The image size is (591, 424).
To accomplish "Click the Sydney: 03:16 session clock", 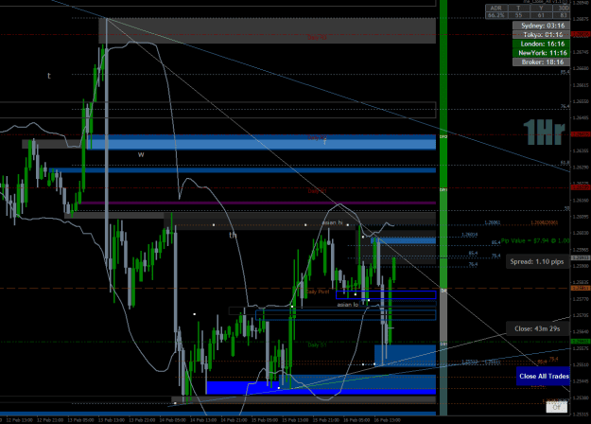I will pos(541,26).
